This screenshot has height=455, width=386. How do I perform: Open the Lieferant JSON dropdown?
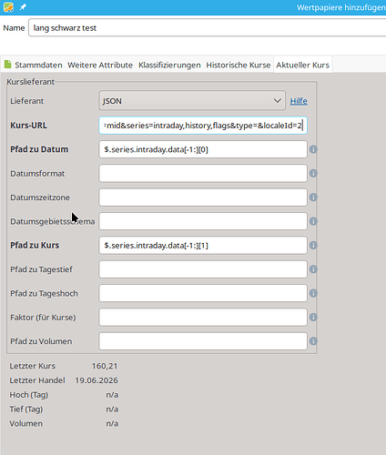[192, 101]
